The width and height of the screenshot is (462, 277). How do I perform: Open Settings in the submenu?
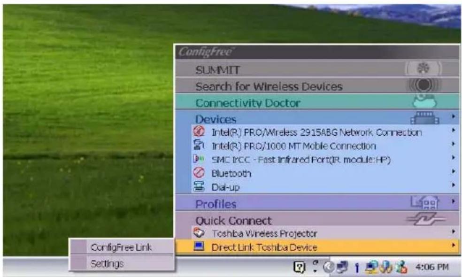pos(122,263)
